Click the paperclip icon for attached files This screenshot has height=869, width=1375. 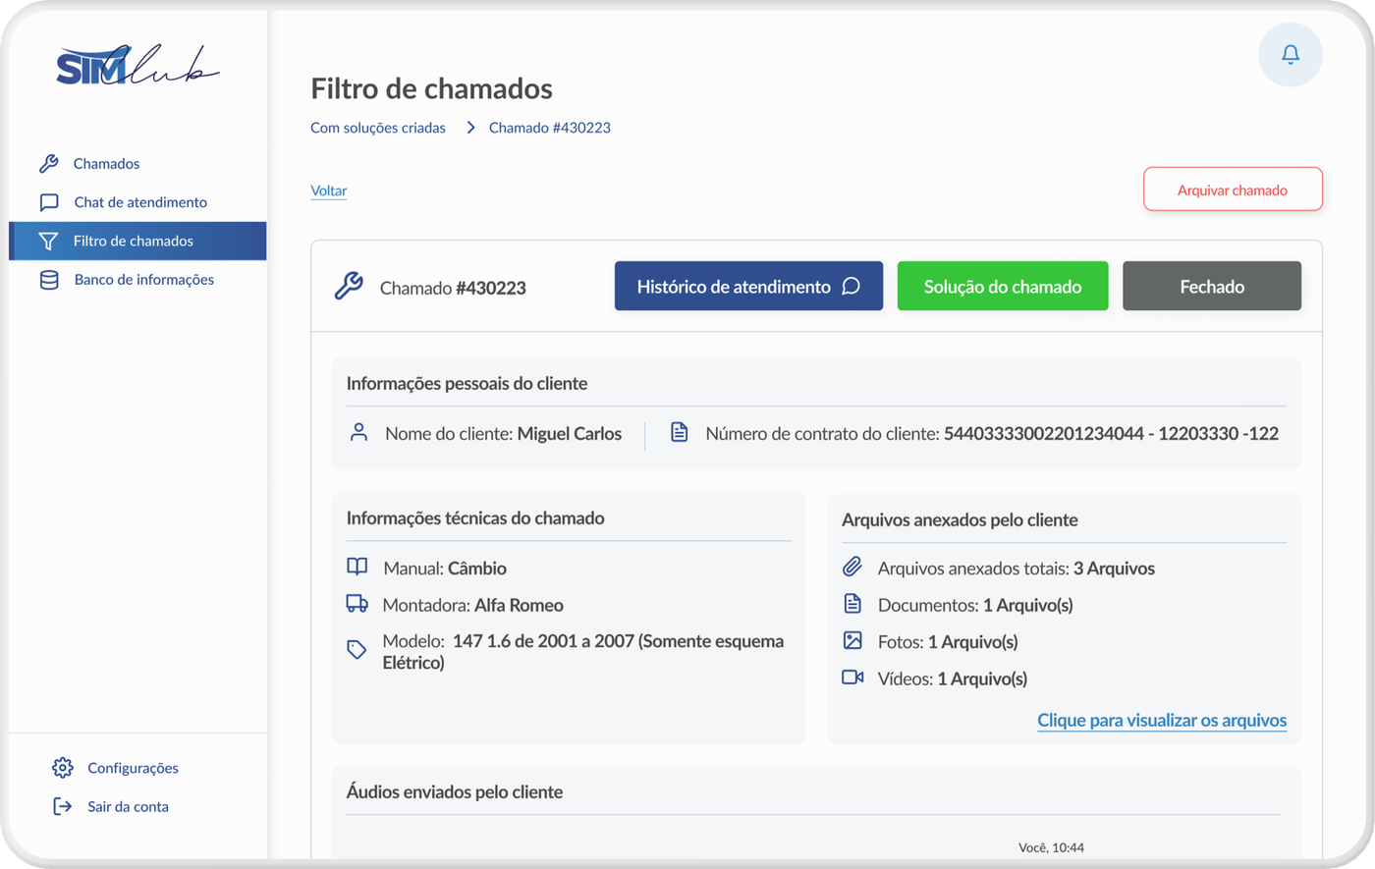[x=852, y=567]
